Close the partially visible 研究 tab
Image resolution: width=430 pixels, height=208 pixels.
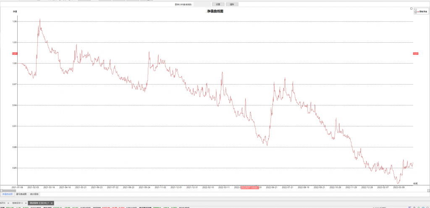pyautogui.click(x=8, y=203)
